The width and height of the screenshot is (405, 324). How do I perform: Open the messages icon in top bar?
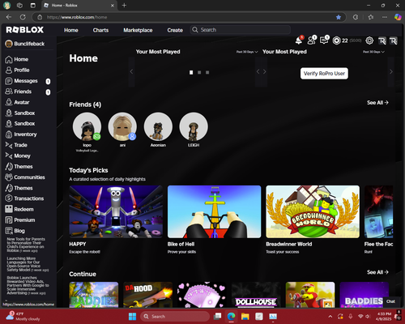[x=324, y=40]
